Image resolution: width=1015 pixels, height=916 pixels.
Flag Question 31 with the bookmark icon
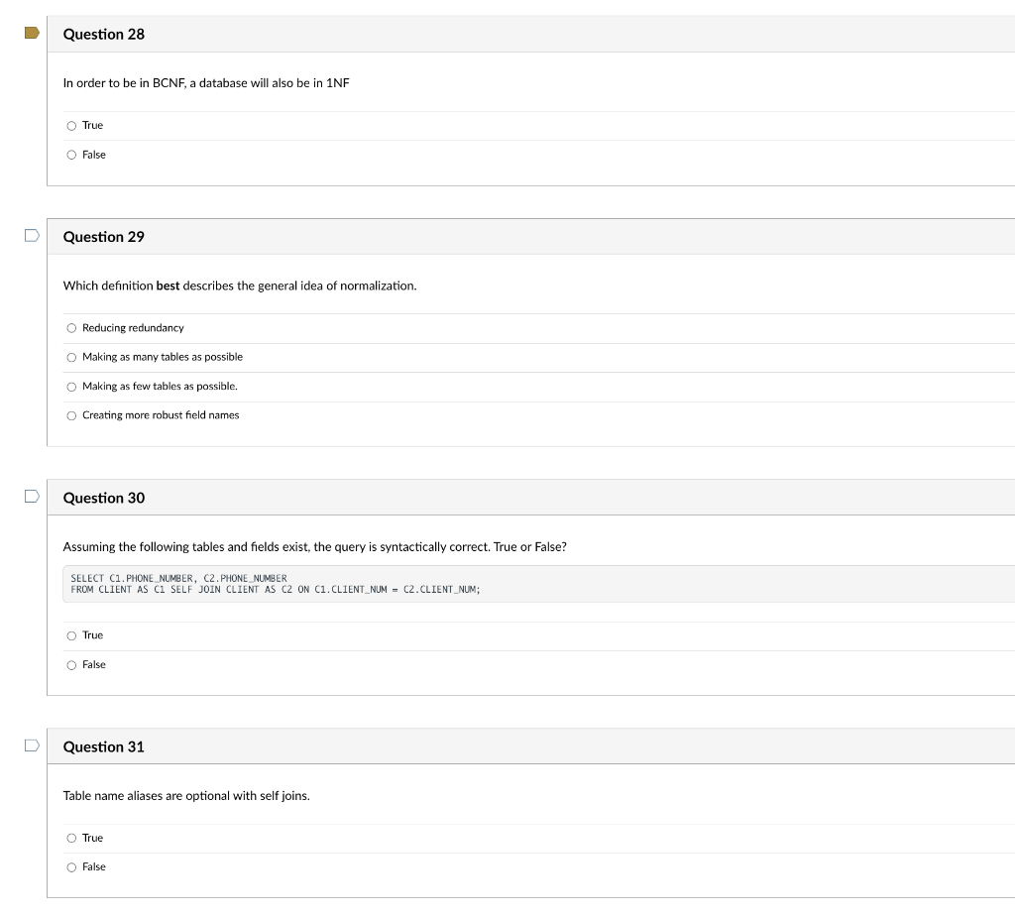[x=32, y=745]
